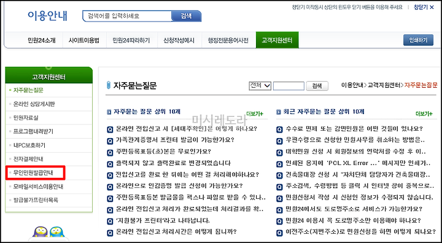Open the 전체 category dropdown
The width and height of the screenshot is (442, 243).
[260, 86]
